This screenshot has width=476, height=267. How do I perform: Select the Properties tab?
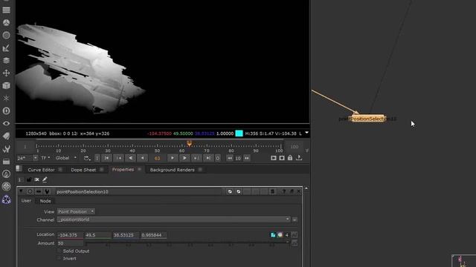(x=123, y=170)
